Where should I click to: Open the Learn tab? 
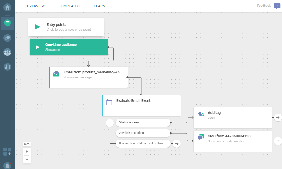tap(99, 6)
